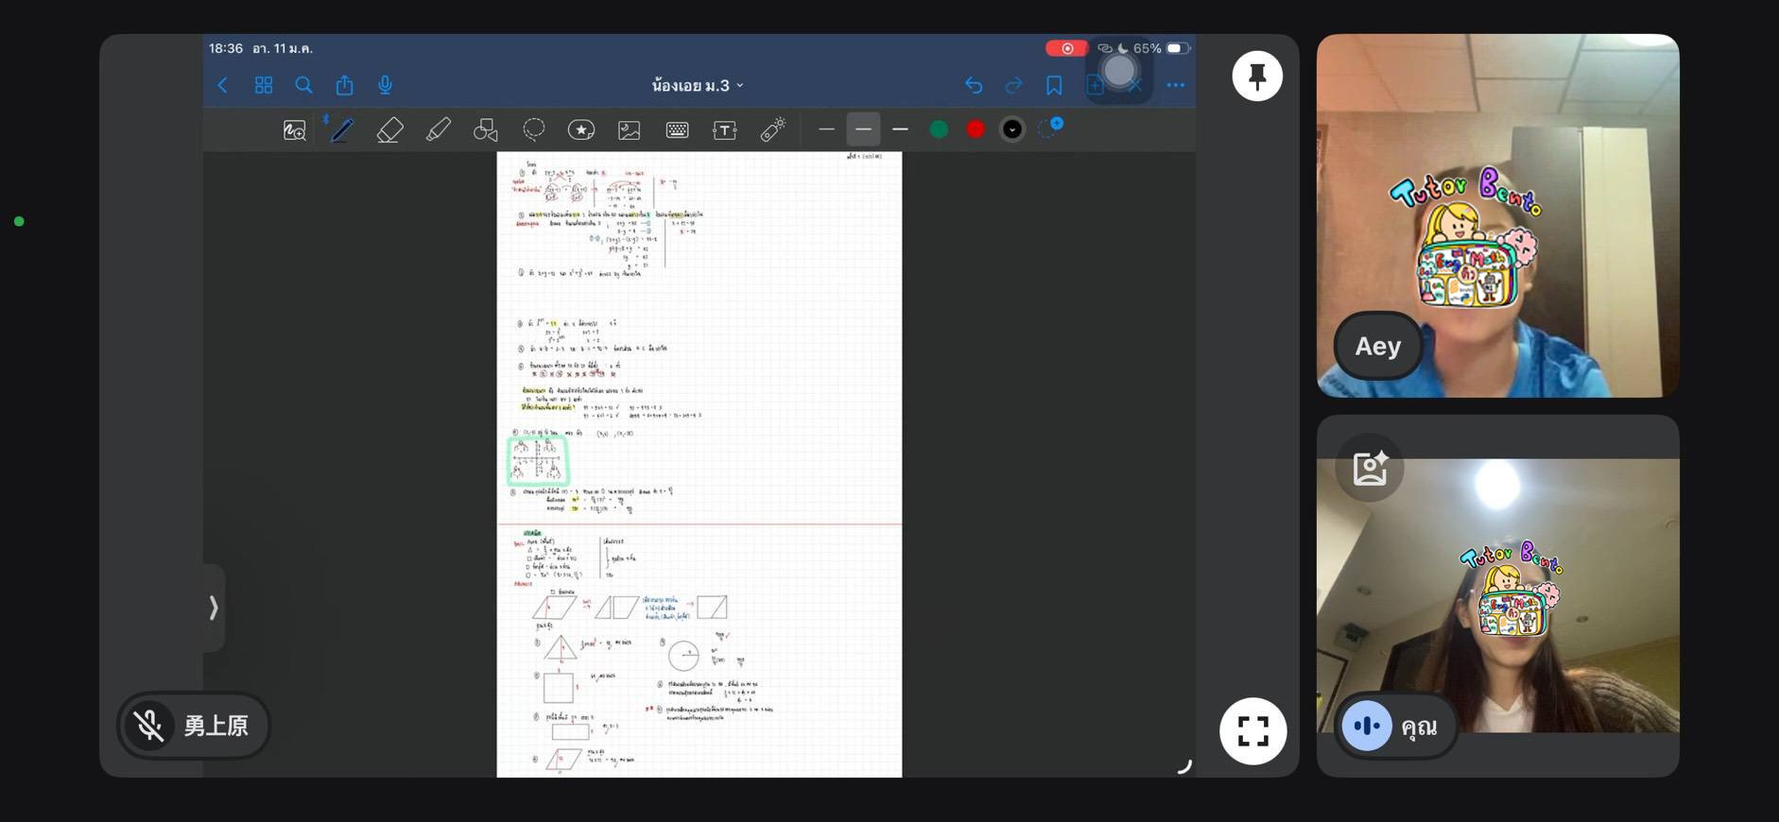
Task: Select the Shapes tool
Action: pyautogui.click(x=486, y=130)
